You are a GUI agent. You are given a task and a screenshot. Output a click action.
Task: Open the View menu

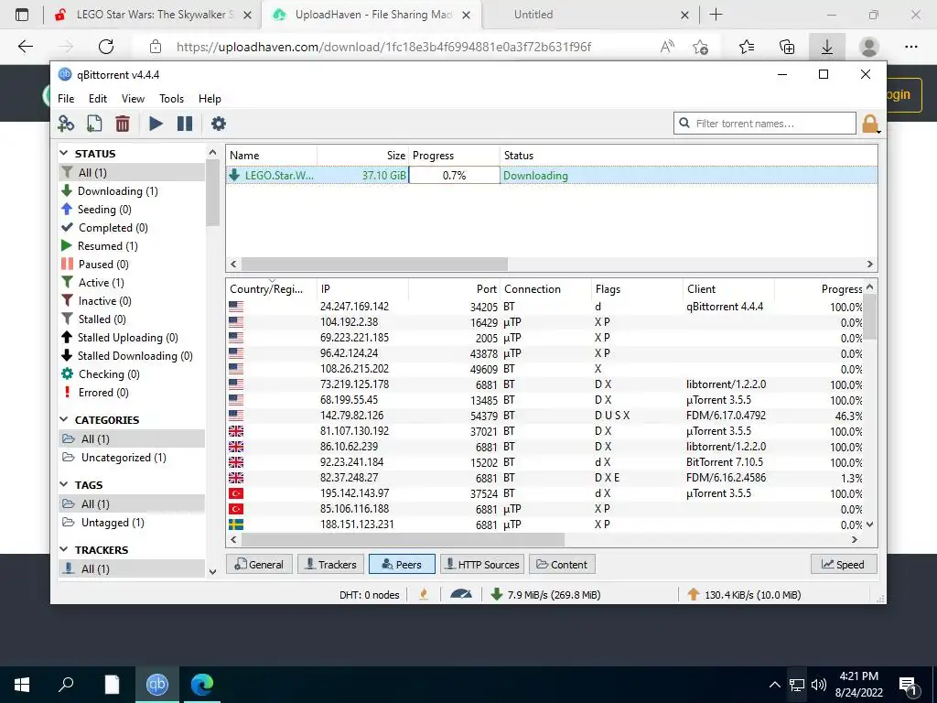pos(133,99)
